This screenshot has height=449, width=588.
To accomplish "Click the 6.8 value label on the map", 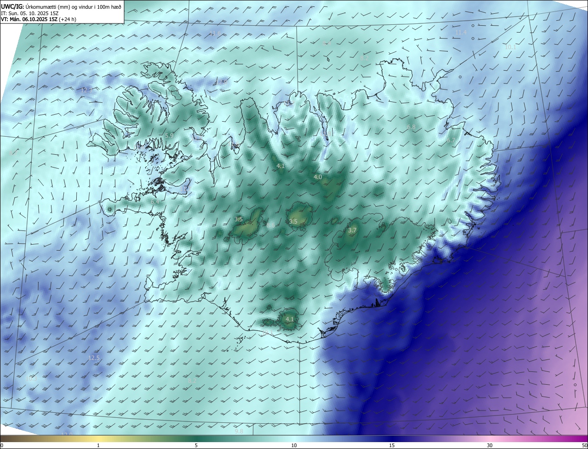I will 411,127.
